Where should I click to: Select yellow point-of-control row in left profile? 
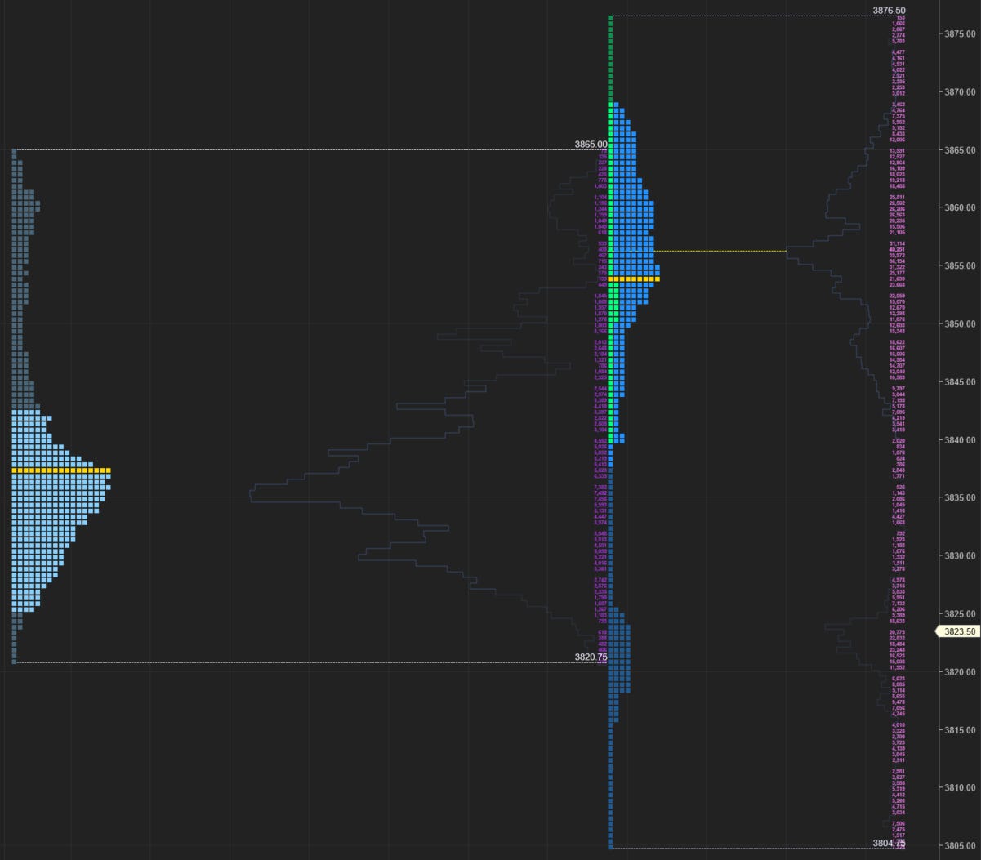61,471
